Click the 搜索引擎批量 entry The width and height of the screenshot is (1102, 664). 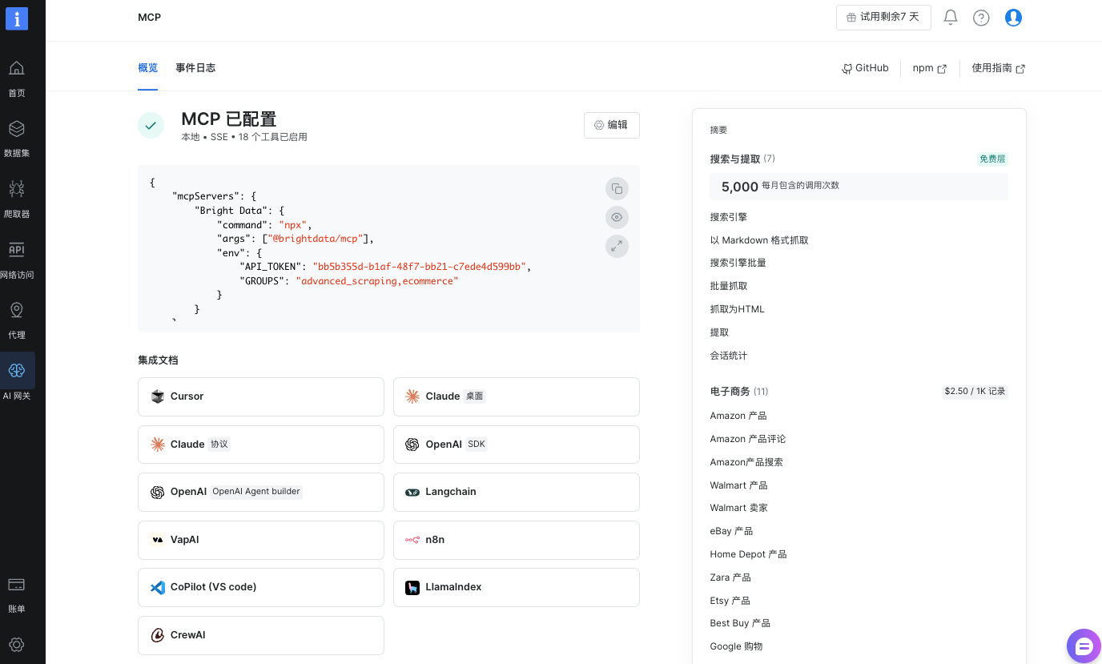(738, 263)
